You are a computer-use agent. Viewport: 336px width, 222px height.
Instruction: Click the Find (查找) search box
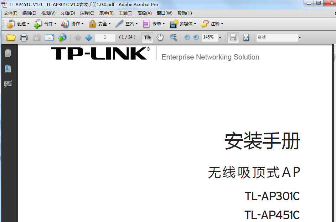click(277, 37)
